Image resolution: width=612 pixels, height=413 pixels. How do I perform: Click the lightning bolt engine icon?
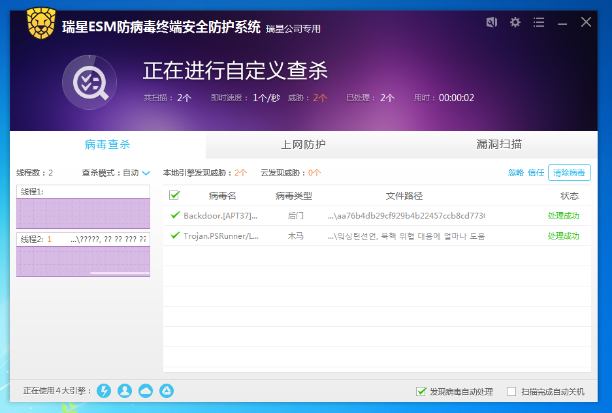[x=104, y=391]
